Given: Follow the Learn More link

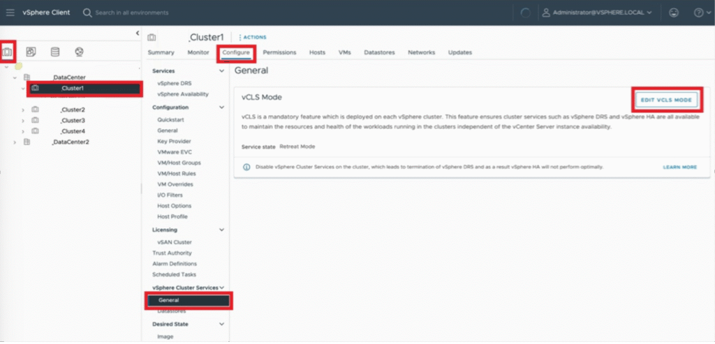Looking at the screenshot, I should click(x=680, y=167).
